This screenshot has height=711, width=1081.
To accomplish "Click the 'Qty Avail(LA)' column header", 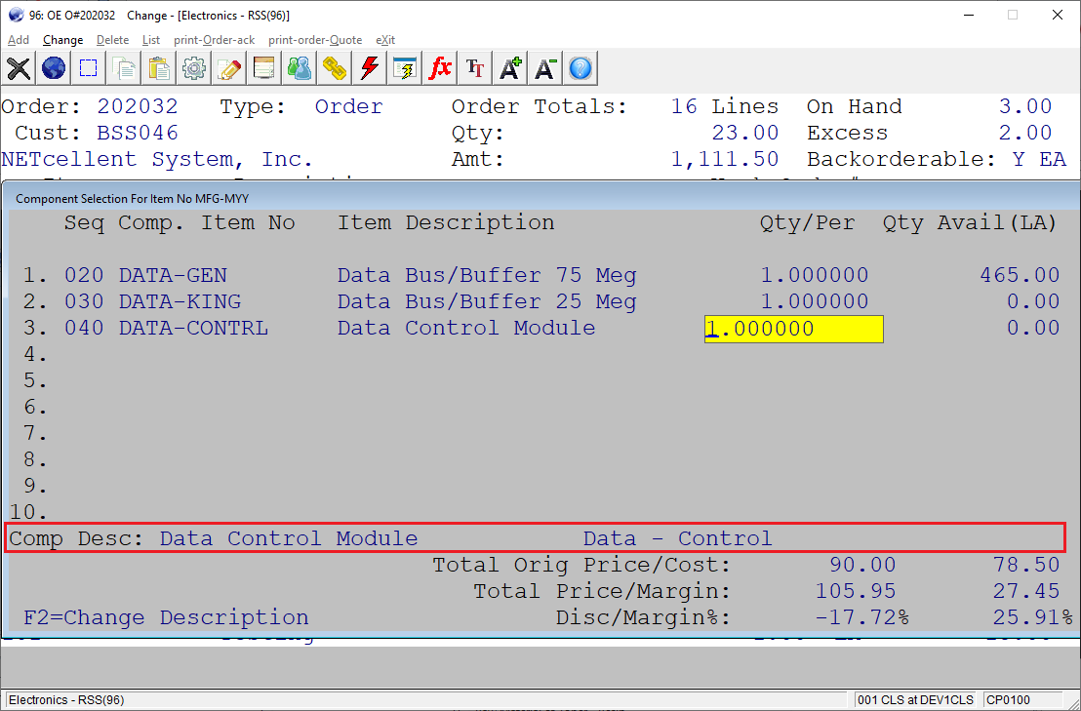I will 970,223.
